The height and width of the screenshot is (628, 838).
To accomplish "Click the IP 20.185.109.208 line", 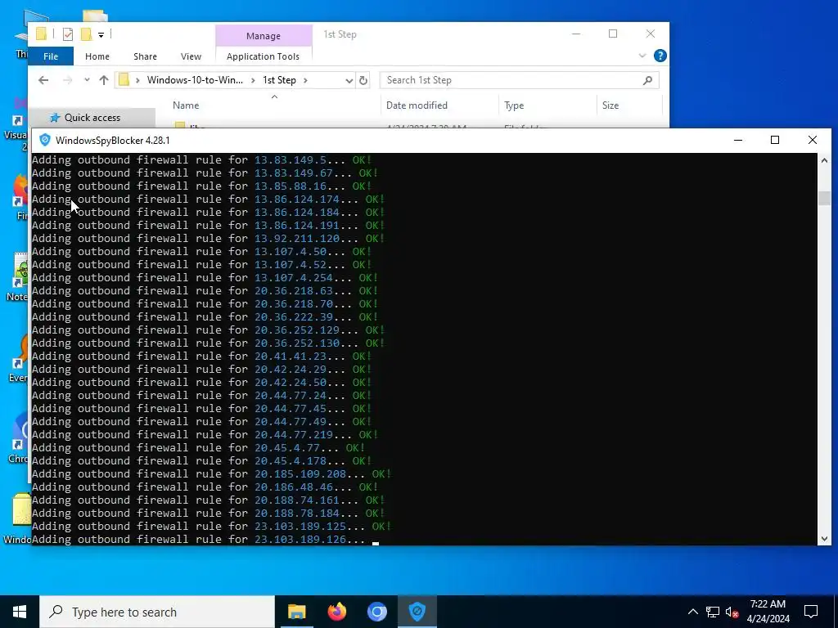I will tap(212, 473).
